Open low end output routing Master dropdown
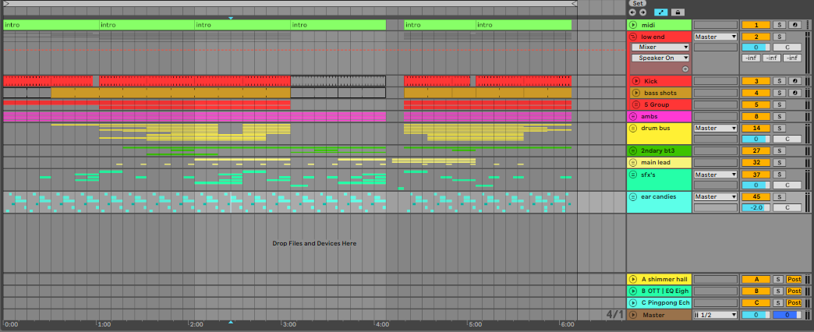This screenshot has width=814, height=332. pos(715,37)
